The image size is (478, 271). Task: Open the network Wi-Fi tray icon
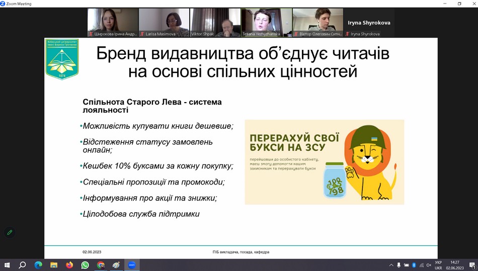(x=422, y=265)
